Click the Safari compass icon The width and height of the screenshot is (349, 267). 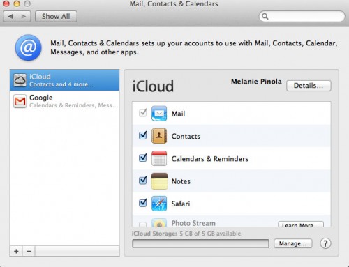(x=159, y=204)
